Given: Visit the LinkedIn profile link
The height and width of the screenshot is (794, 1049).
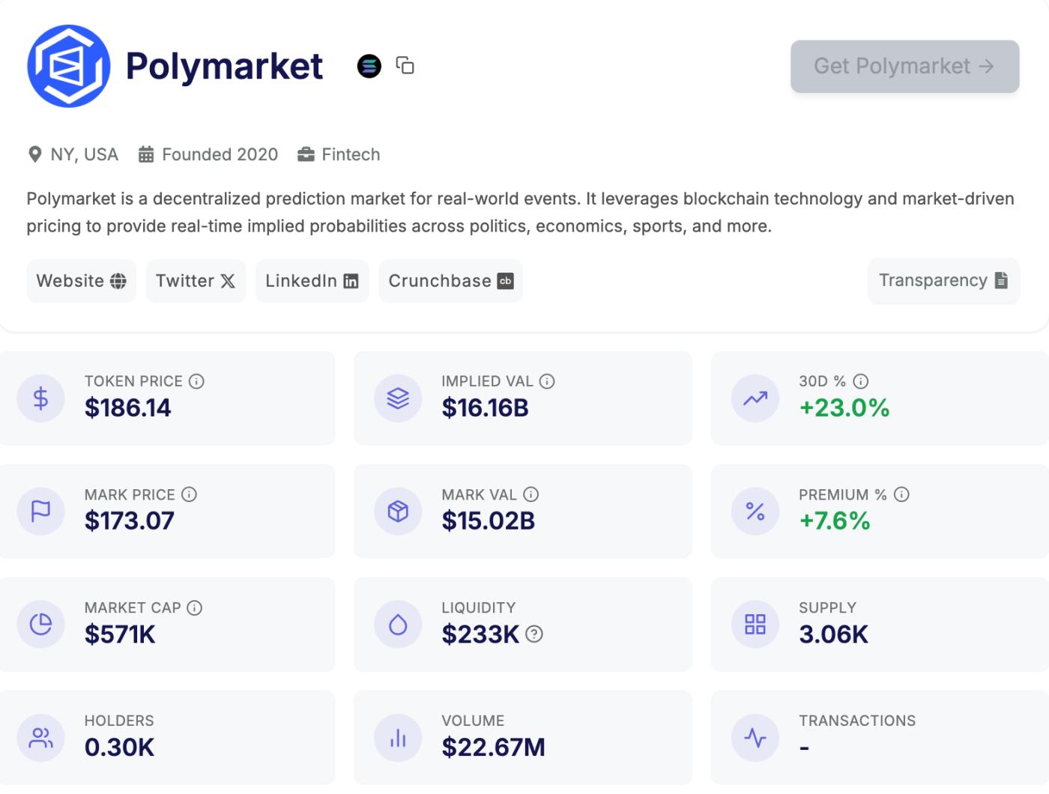Looking at the screenshot, I should pyautogui.click(x=312, y=281).
